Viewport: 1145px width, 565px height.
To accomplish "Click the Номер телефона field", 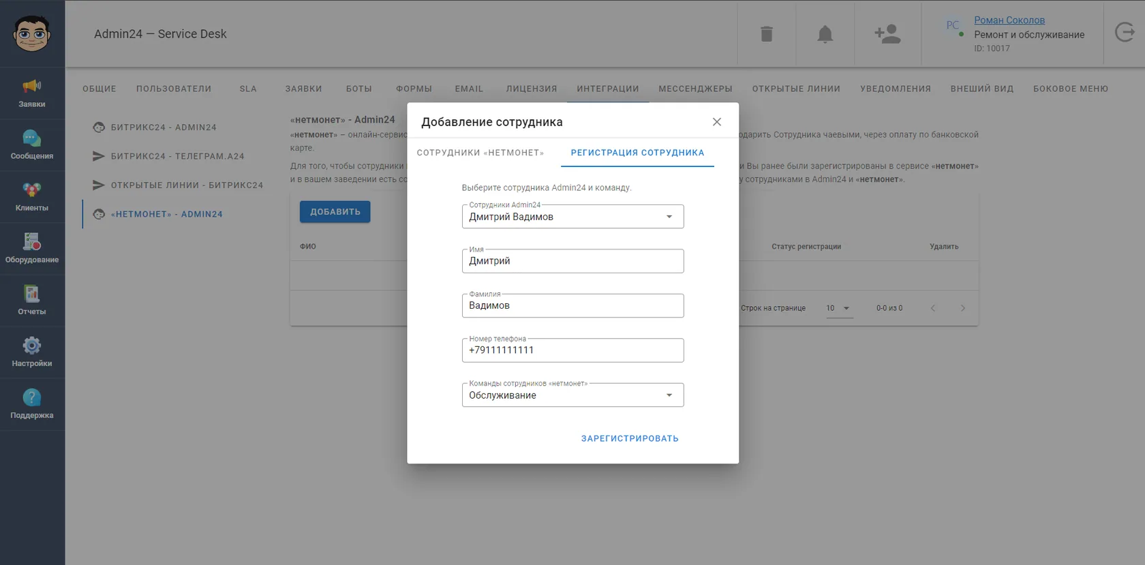I will pyautogui.click(x=572, y=350).
